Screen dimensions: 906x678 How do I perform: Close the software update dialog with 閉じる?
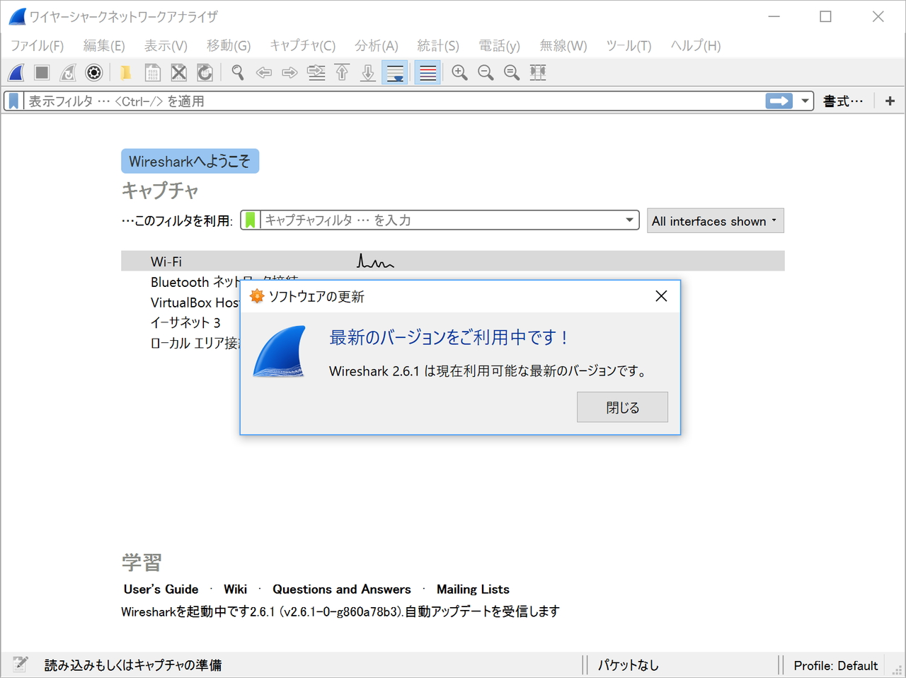(x=621, y=407)
